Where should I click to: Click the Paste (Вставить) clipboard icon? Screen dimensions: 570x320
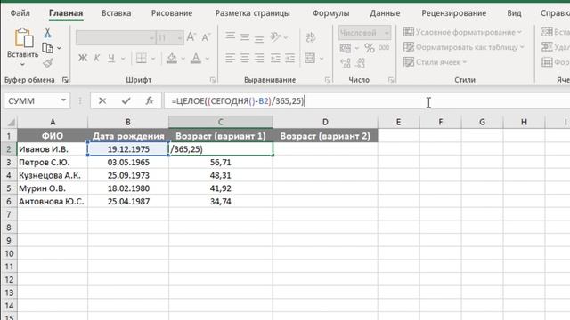click(24, 37)
